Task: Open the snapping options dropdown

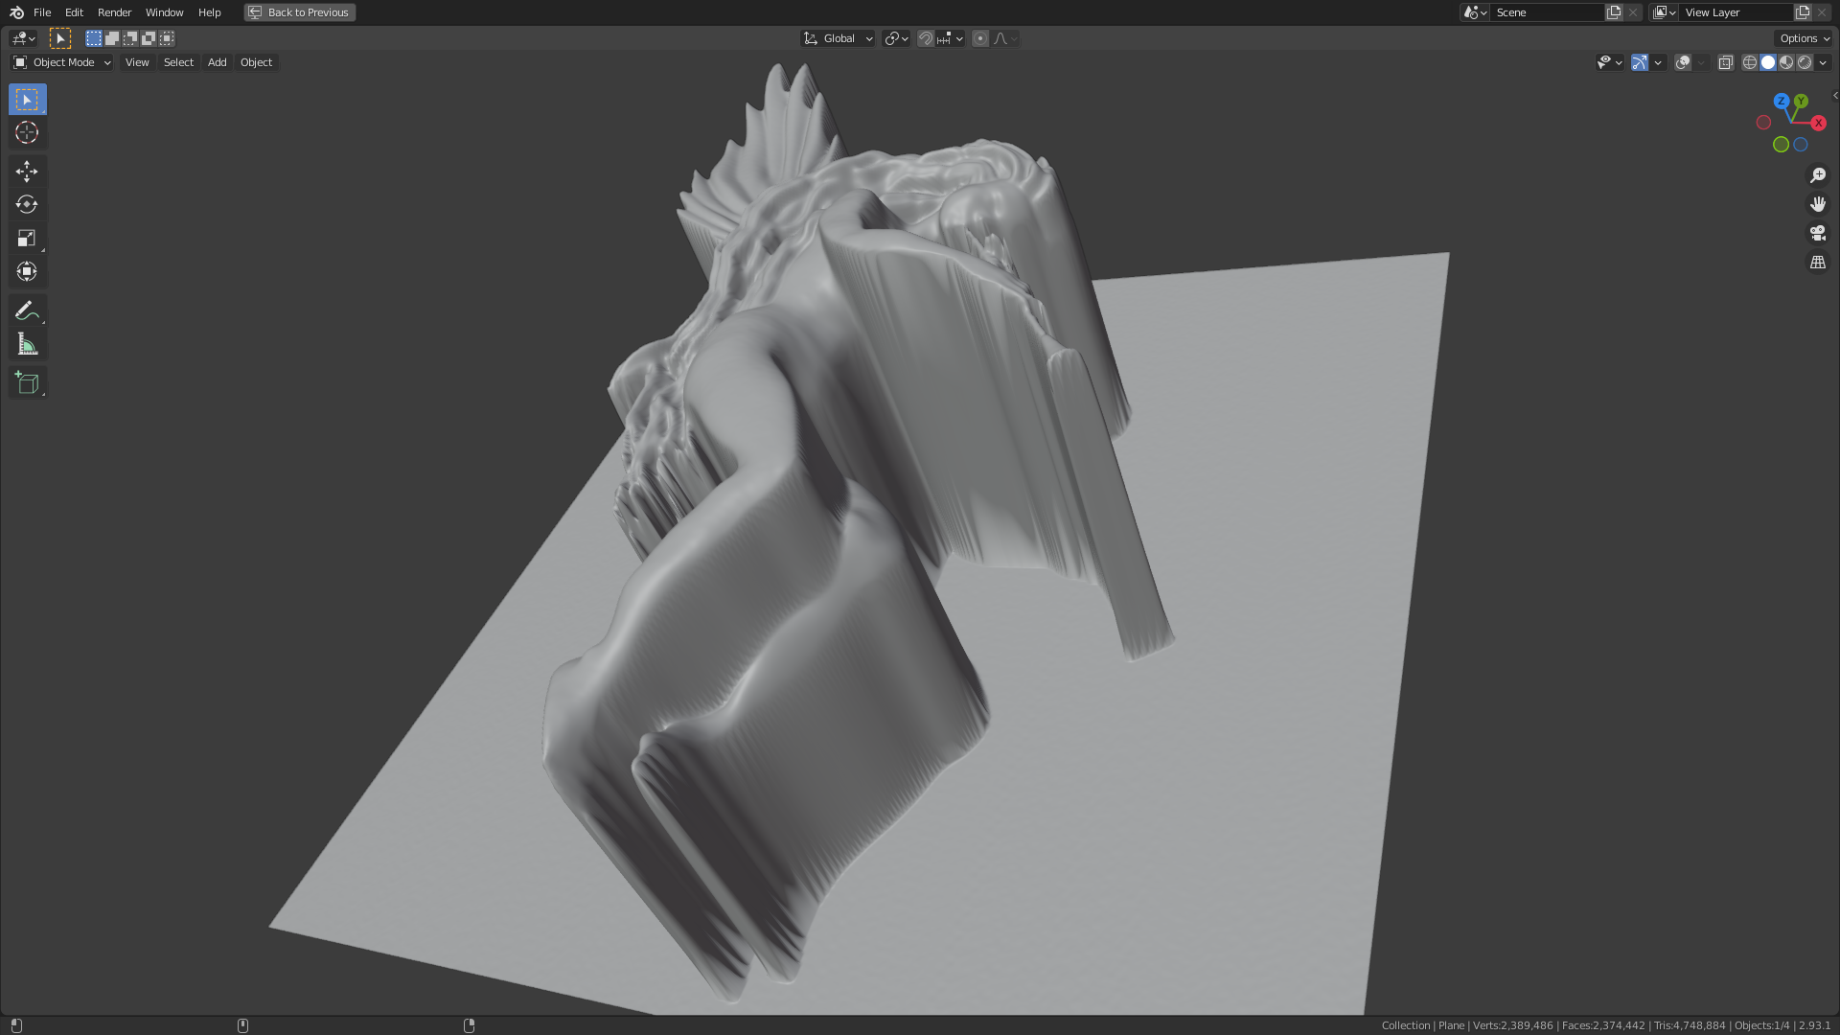Action: coord(951,38)
